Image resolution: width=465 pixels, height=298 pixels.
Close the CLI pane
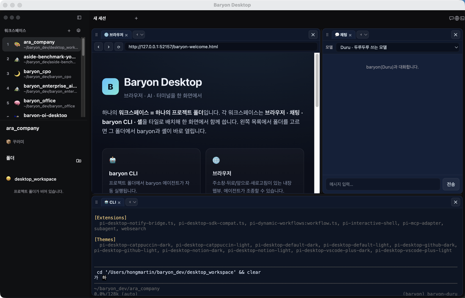[x=455, y=202]
